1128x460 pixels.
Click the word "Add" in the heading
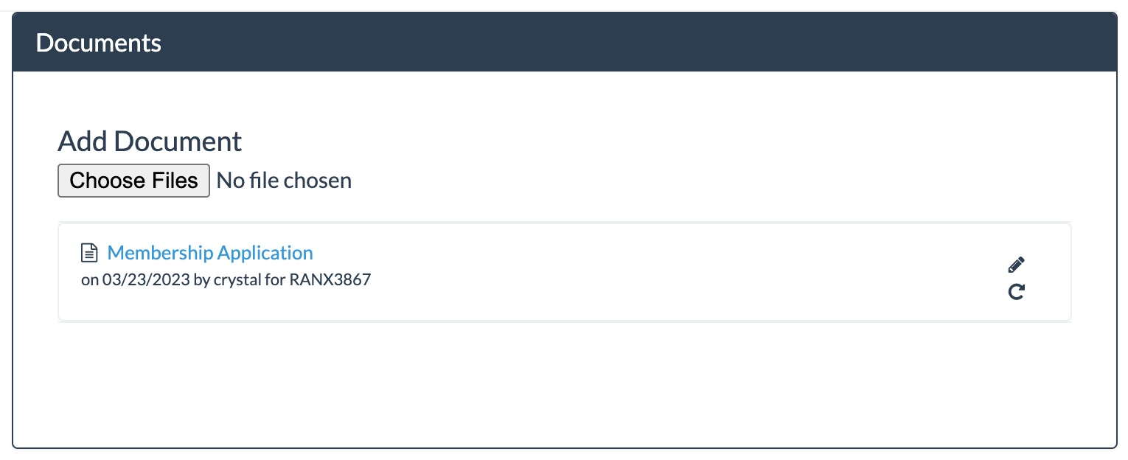tap(83, 141)
